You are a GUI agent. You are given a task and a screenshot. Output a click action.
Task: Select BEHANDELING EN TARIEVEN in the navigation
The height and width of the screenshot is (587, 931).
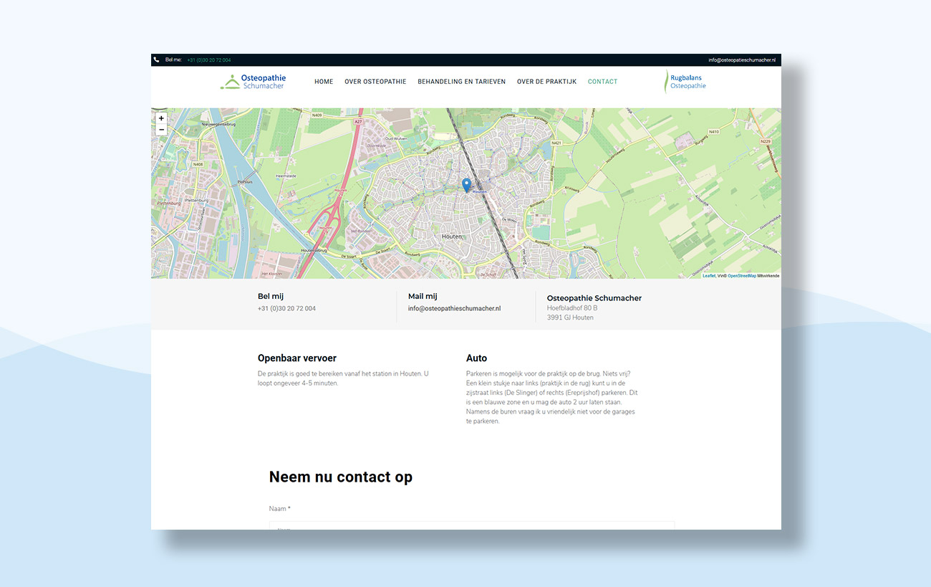coord(461,81)
